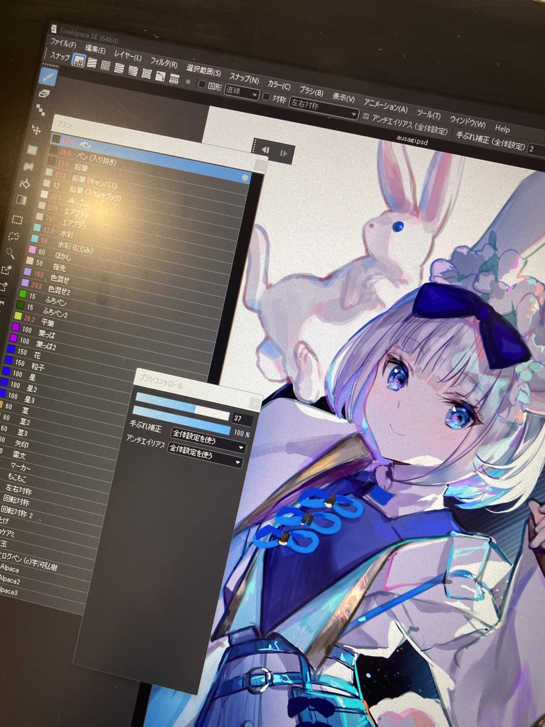Open the 直線 shape dropdown
Viewport: 545px width, 727px height.
[x=242, y=93]
